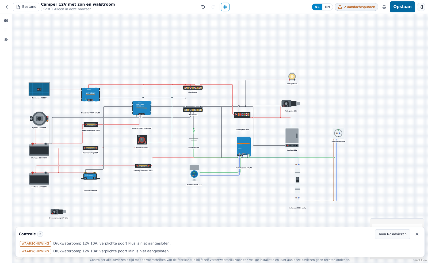Viewport: 428px width, 263px height.
Task: Select the LED-spot 12V lamp
Action: point(292,77)
